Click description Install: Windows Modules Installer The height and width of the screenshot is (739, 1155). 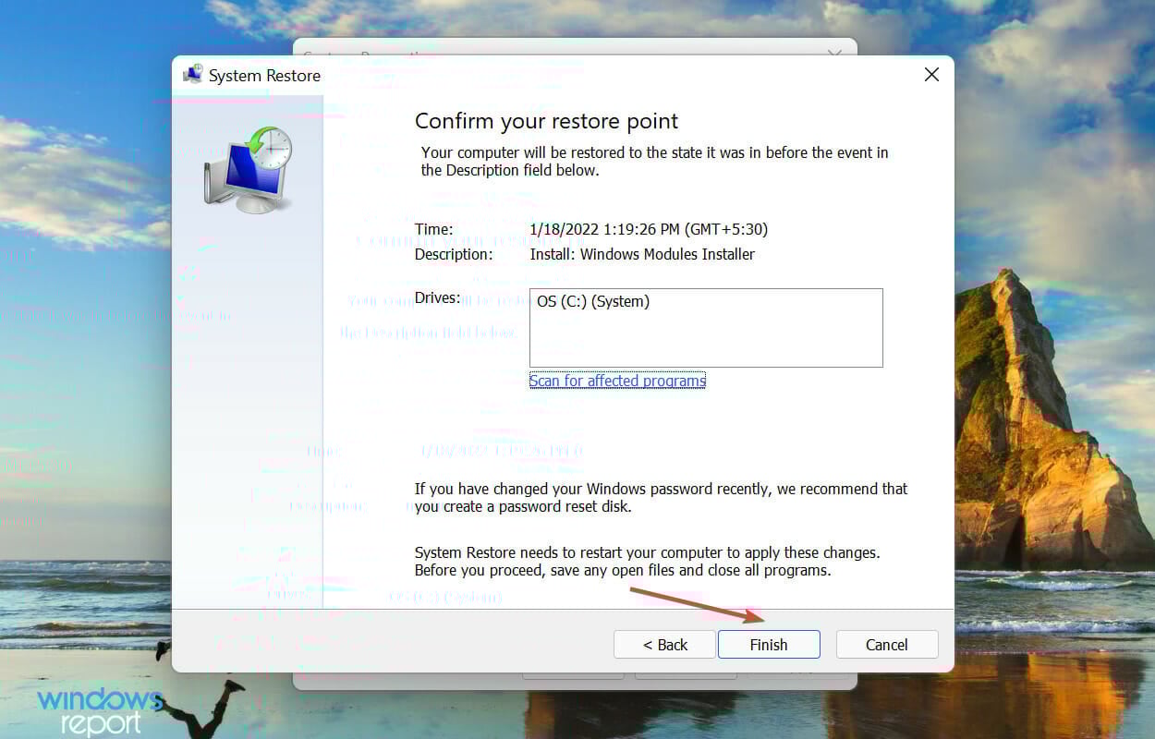[642, 254]
